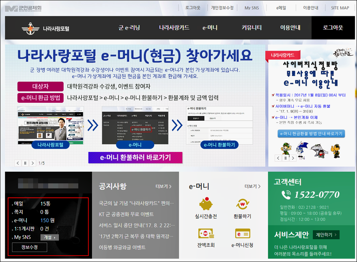Click the e-머니 환불하러 바로가기 banner button
Image resolution: width=357 pixels, height=262 pixels.
(x=135, y=158)
